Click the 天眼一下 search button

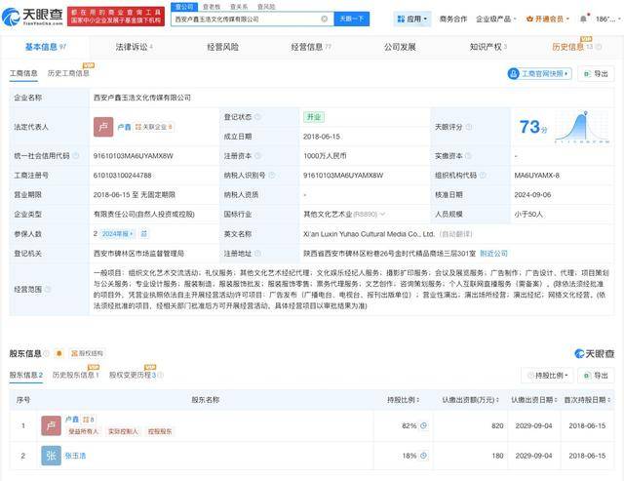point(351,19)
